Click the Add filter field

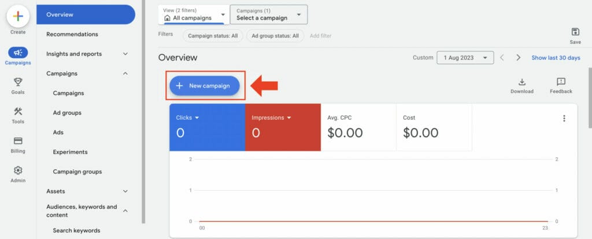320,36
